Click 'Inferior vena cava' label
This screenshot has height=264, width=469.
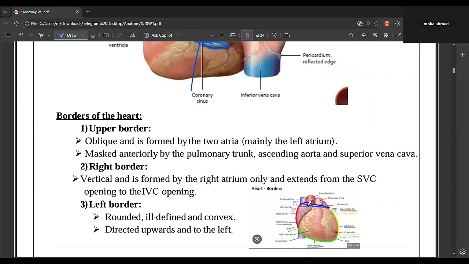260,95
